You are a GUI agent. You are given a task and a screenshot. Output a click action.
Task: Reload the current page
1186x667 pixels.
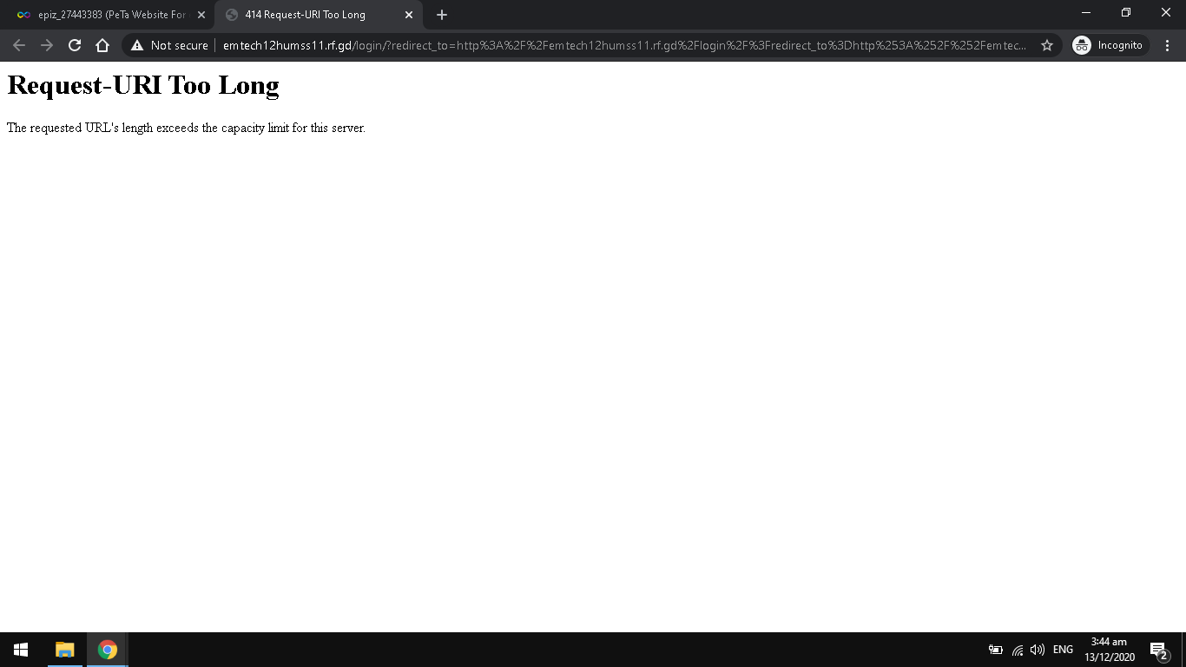point(75,45)
